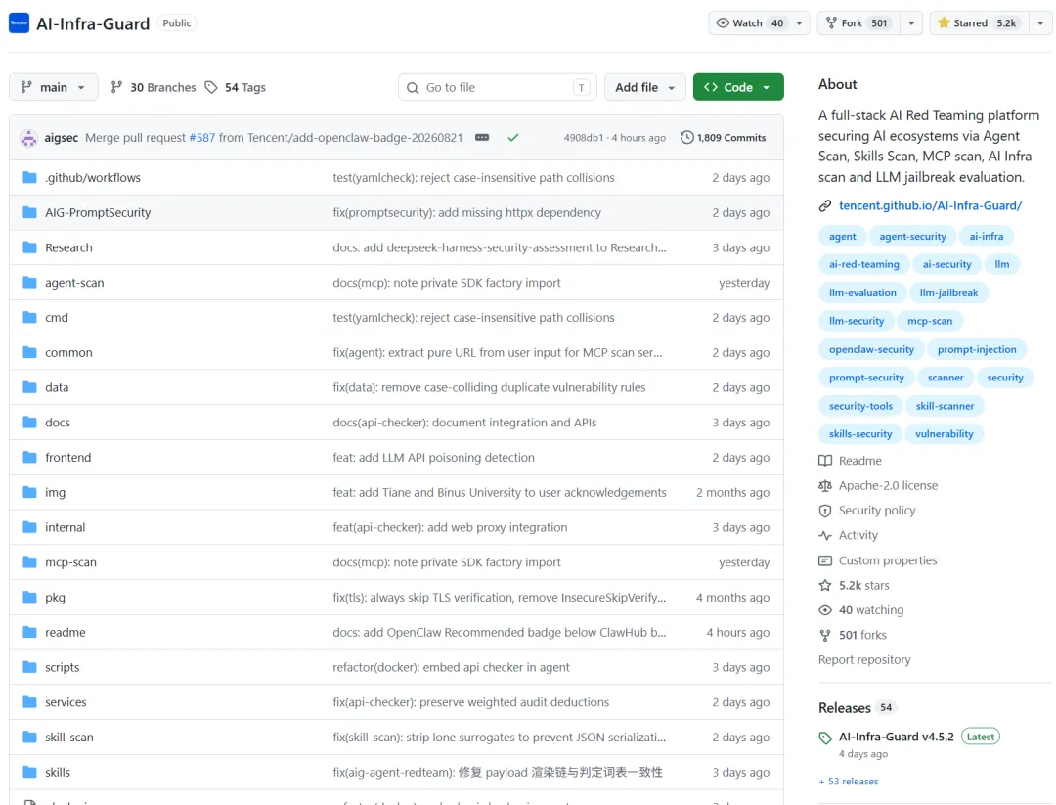Click the data folder icon
Image resolution: width=1056 pixels, height=805 pixels.
[29, 387]
